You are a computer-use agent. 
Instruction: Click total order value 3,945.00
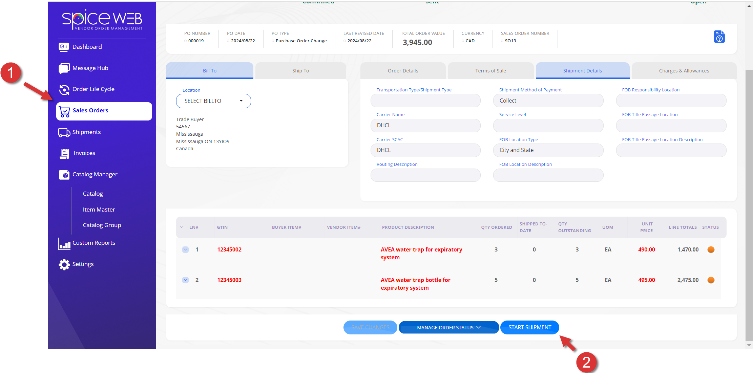pyautogui.click(x=417, y=42)
